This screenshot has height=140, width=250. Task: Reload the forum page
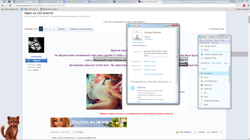(10, 5)
